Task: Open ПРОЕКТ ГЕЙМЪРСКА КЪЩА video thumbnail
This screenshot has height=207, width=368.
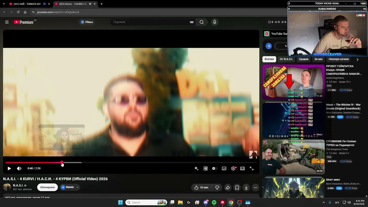Action: pos(294,82)
